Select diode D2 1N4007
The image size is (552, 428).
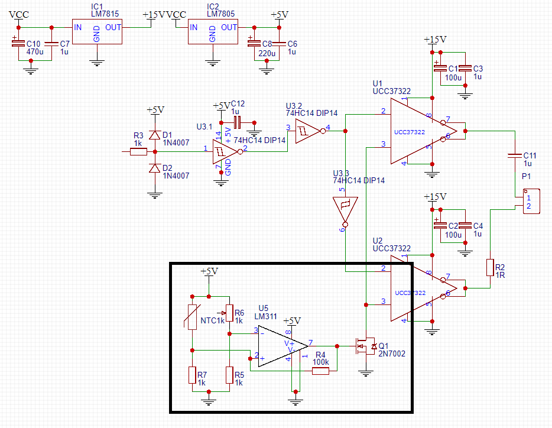[x=155, y=169]
